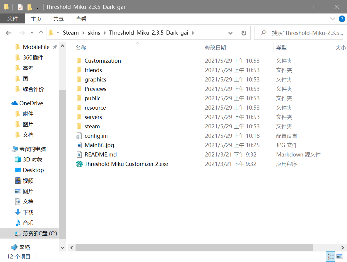The width and height of the screenshot is (347, 262).
Task: Open recent locations dropdown arrow
Action: point(32,33)
